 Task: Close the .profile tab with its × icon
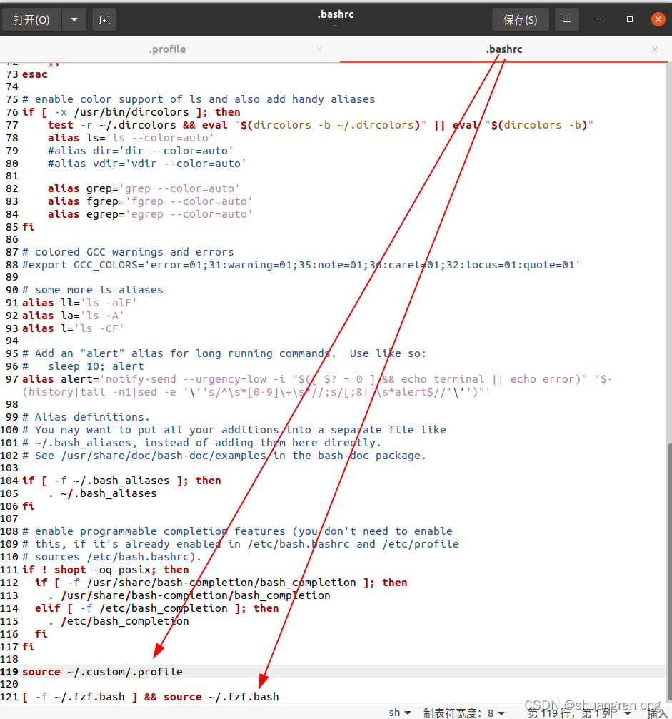[319, 50]
